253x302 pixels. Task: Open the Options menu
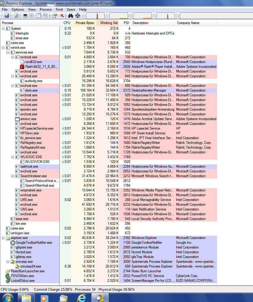point(18,10)
